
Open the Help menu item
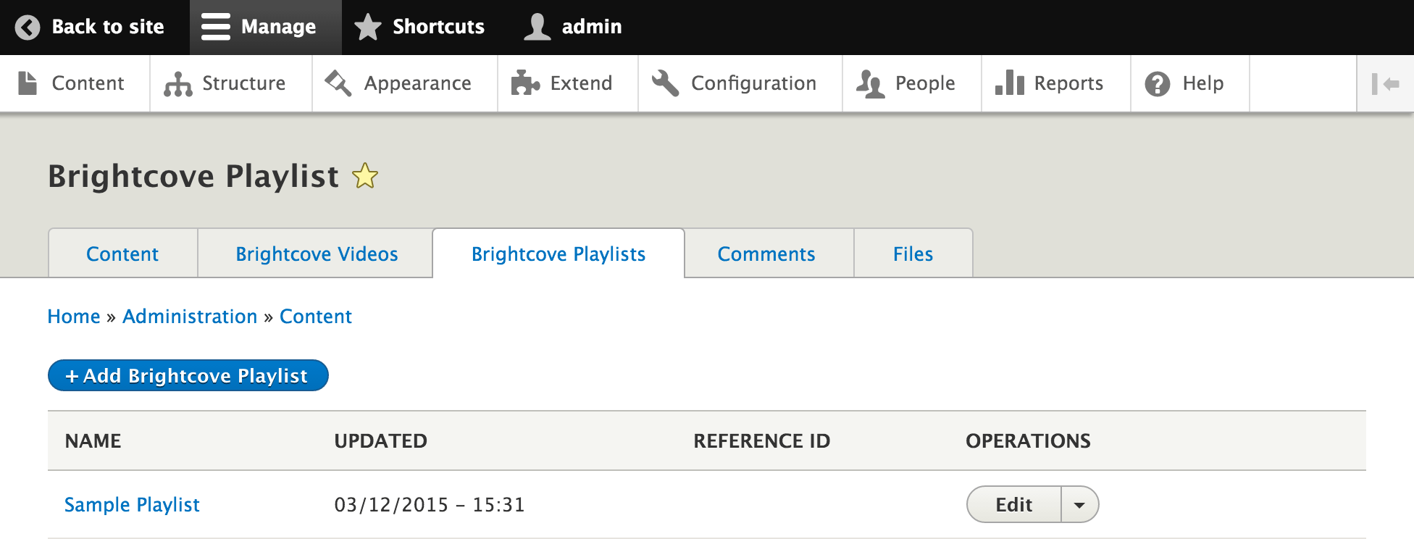[x=1190, y=83]
